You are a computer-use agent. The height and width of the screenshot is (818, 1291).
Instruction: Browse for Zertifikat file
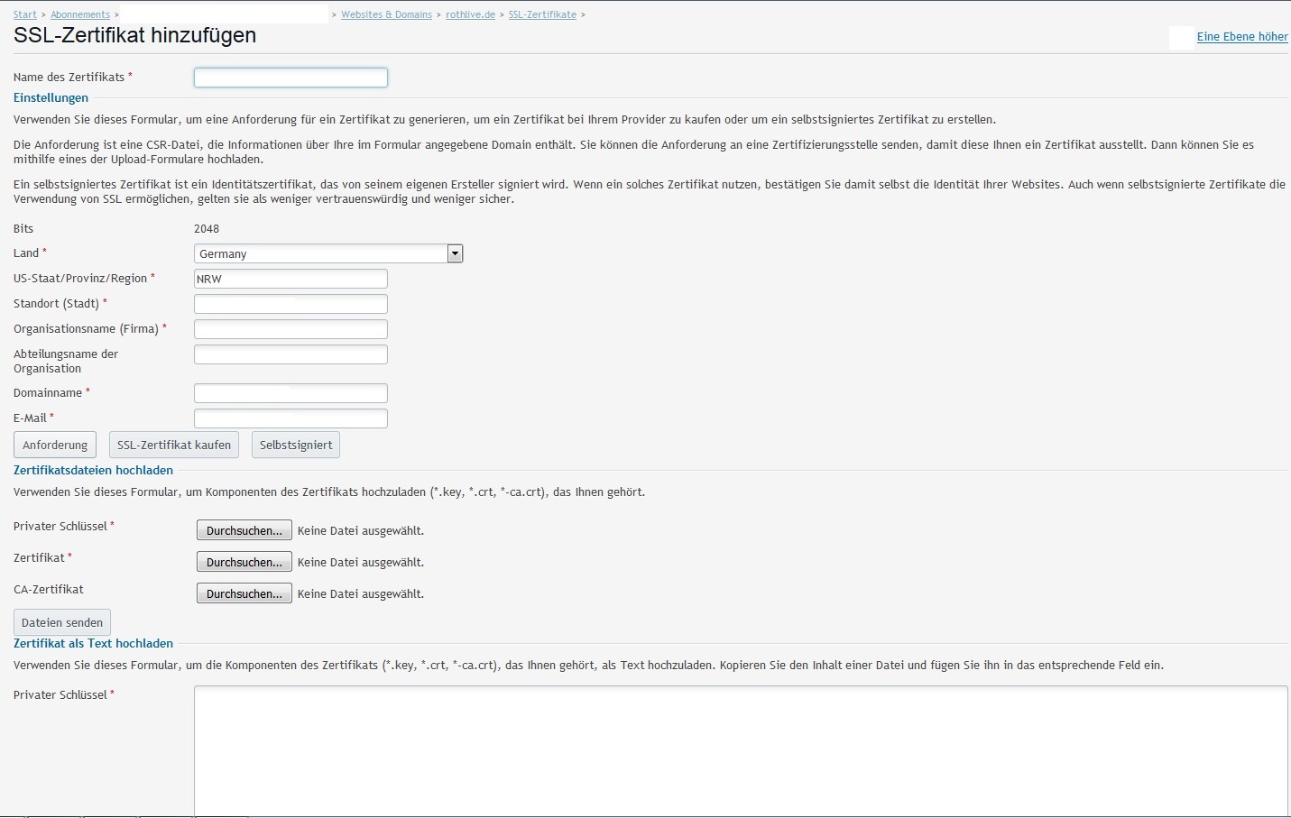tap(244, 562)
